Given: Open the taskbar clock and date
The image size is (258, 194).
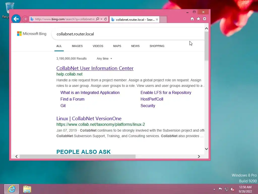Looking at the screenshot, I should pyautogui.click(x=245, y=189).
